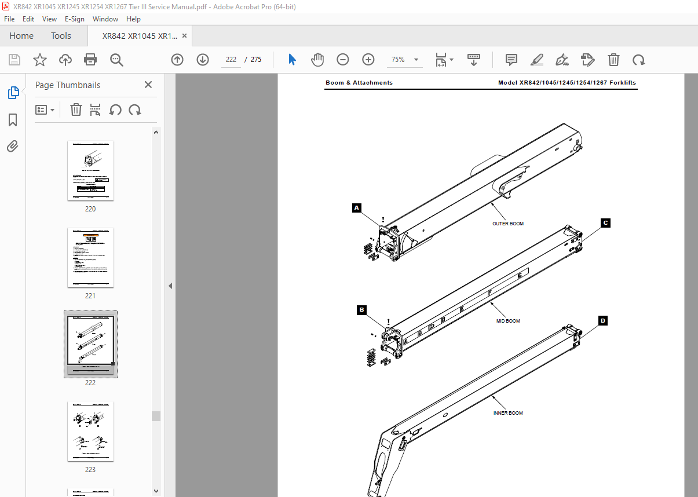698x497 pixels.
Task: Click the Boom & Attachments header text
Action: pyautogui.click(x=359, y=83)
